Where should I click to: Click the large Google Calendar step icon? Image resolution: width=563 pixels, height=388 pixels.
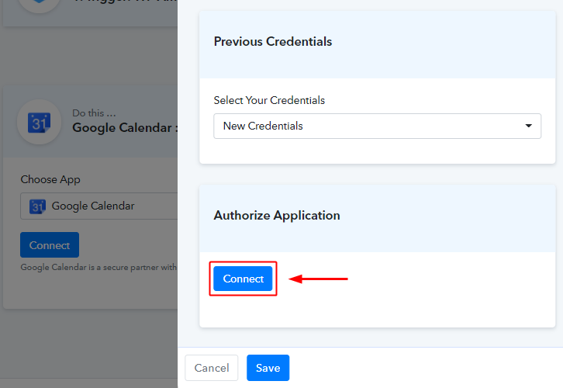[x=39, y=122]
